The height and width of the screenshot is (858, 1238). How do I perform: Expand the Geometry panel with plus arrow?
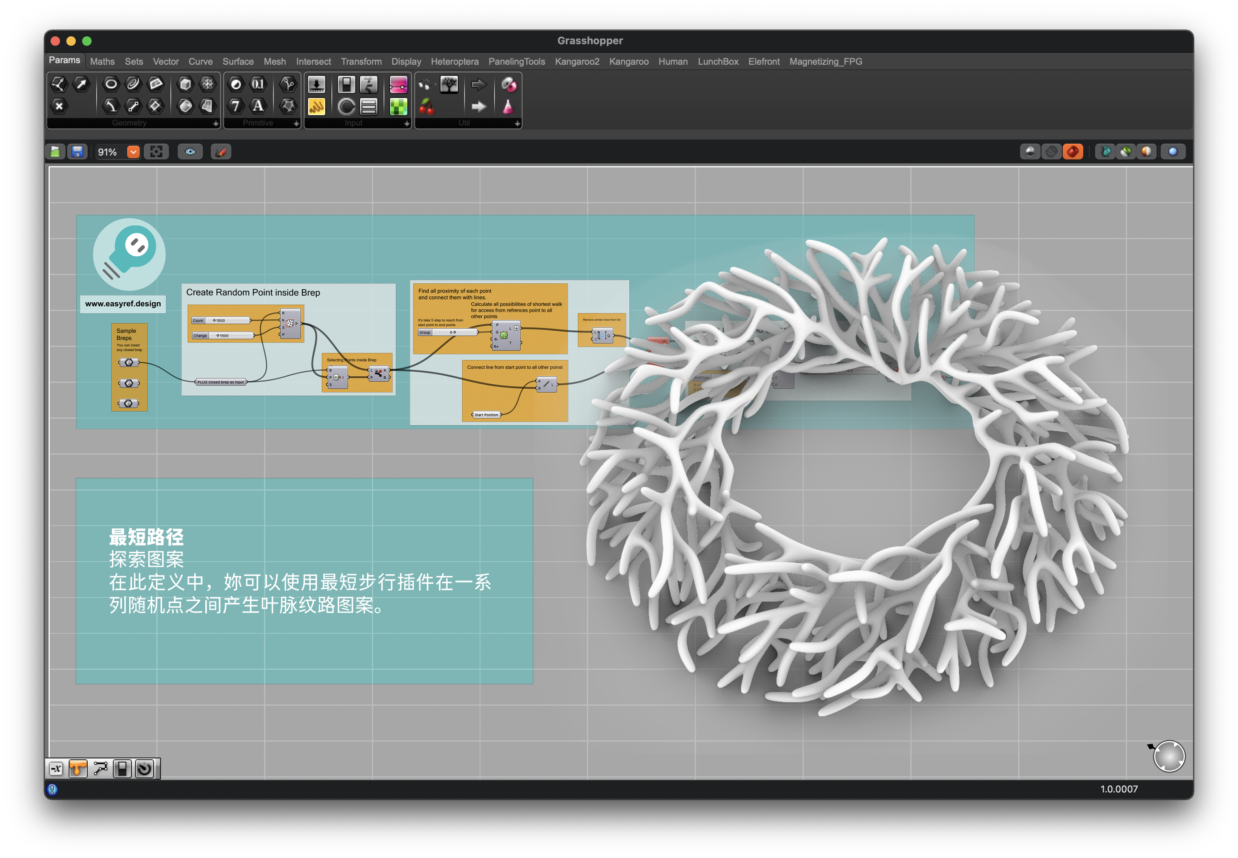[x=216, y=124]
